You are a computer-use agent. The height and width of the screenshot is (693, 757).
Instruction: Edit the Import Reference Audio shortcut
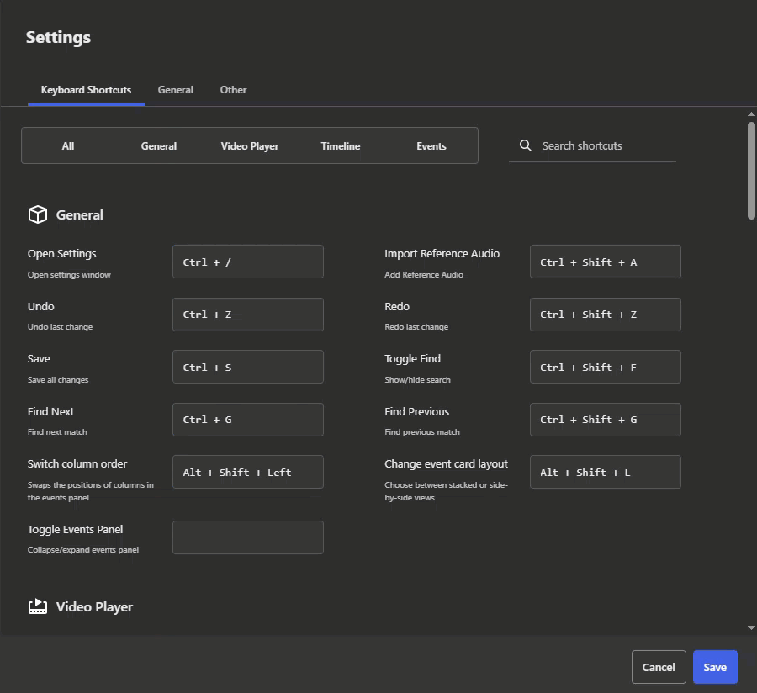tap(605, 262)
